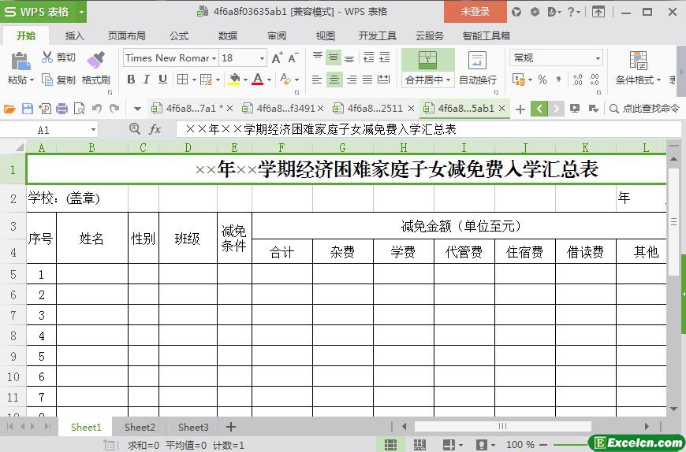Select the Sheet2 worksheet tab
The width and height of the screenshot is (686, 452).
tap(140, 427)
